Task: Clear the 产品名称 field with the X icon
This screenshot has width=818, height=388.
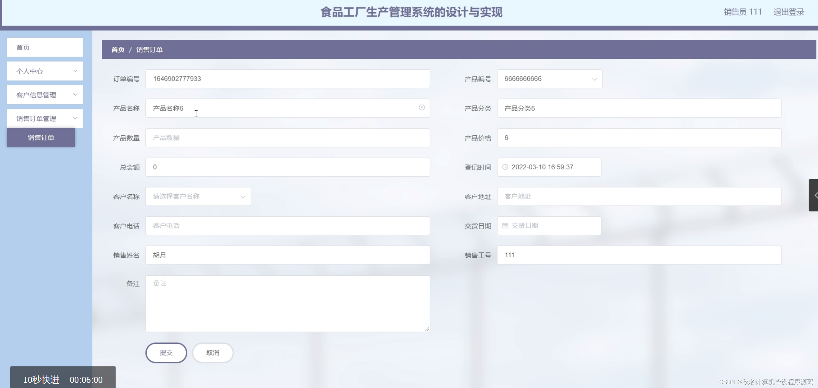Action: point(422,107)
